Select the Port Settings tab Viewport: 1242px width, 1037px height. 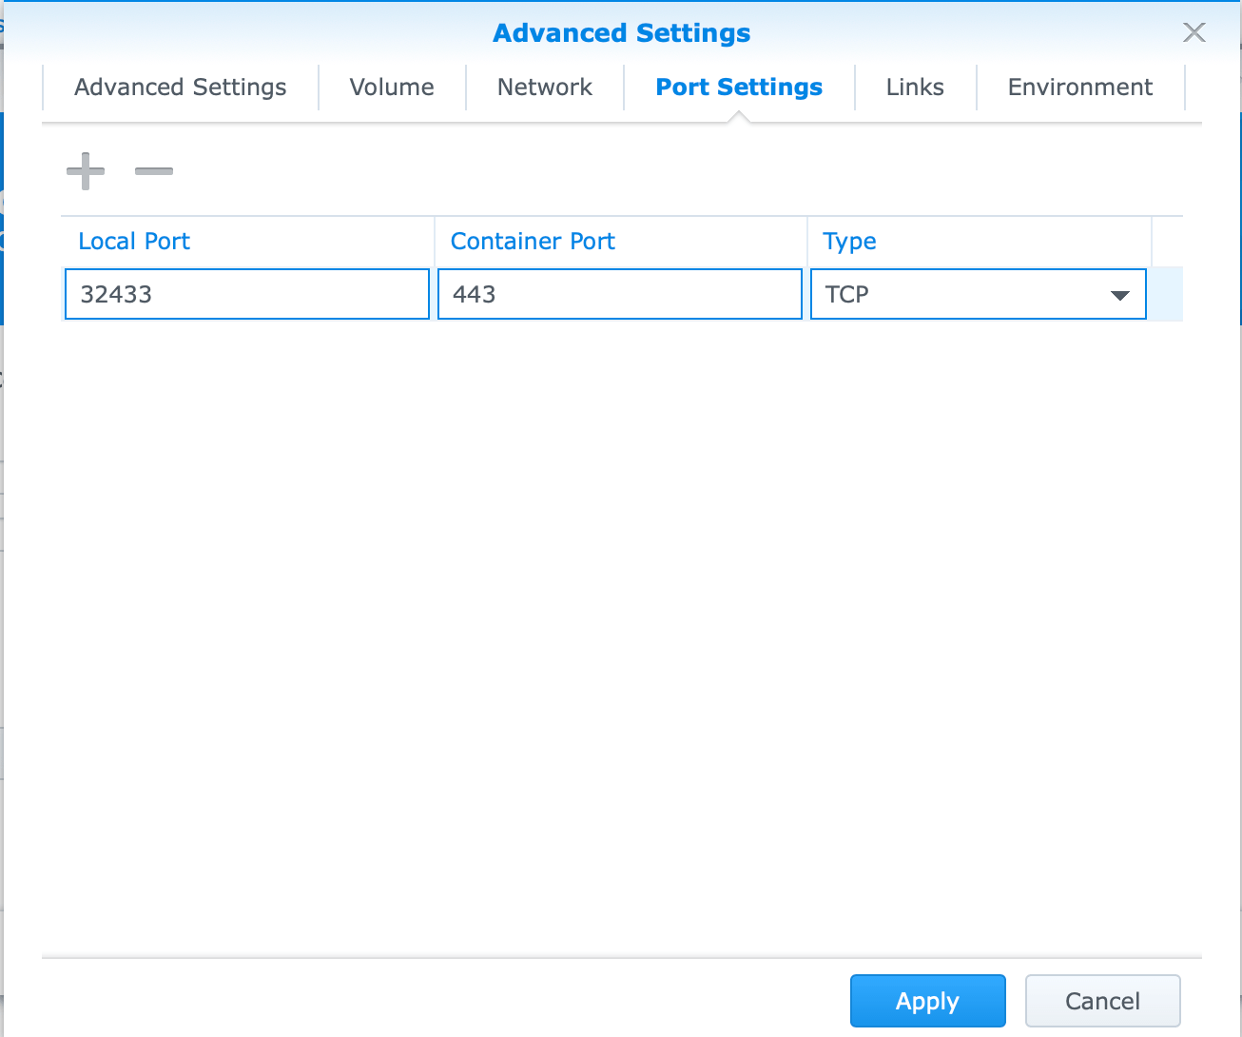(x=738, y=87)
